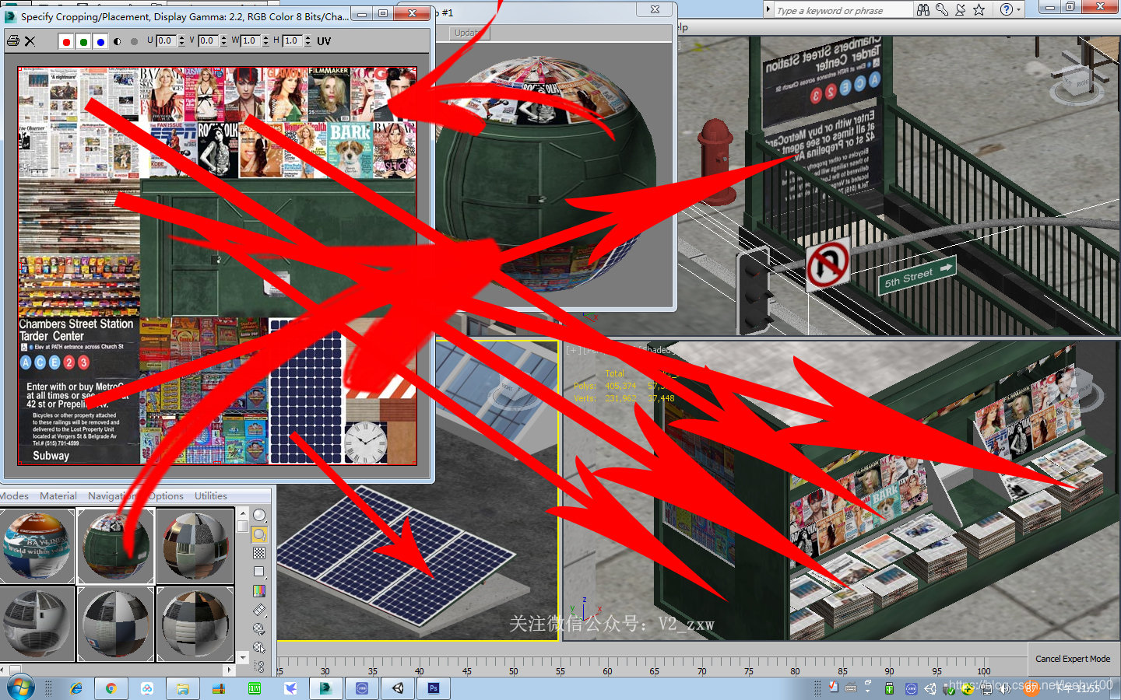Open the Navigation menu
This screenshot has width=1121, height=700.
[x=111, y=495]
